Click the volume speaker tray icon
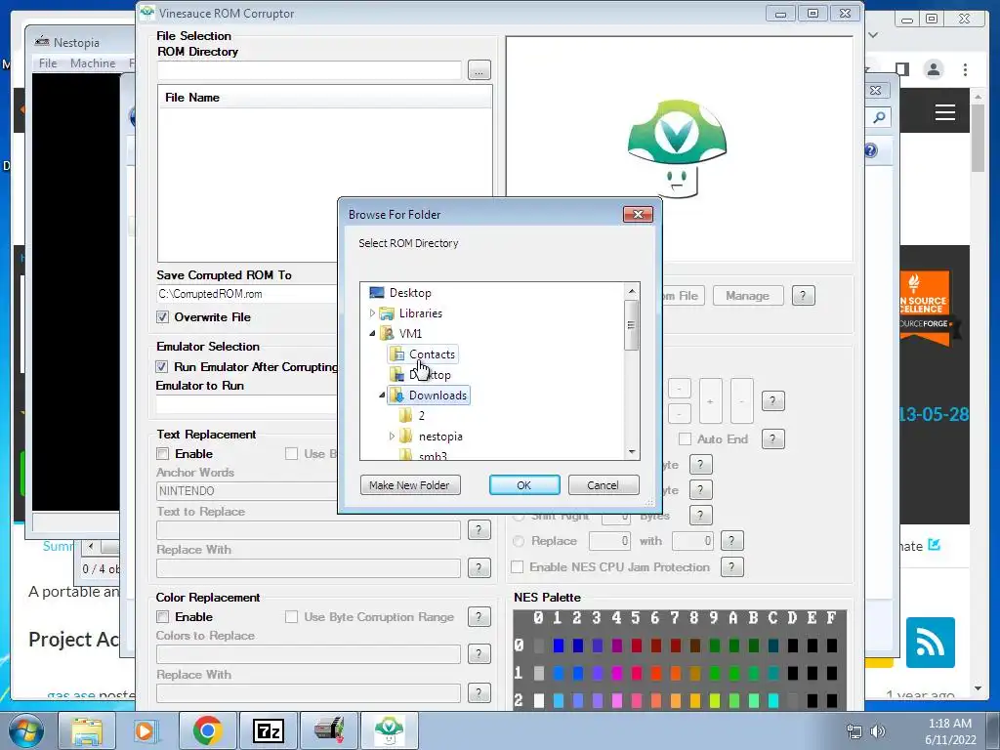Viewport: 1000px width, 750px height. tap(878, 731)
